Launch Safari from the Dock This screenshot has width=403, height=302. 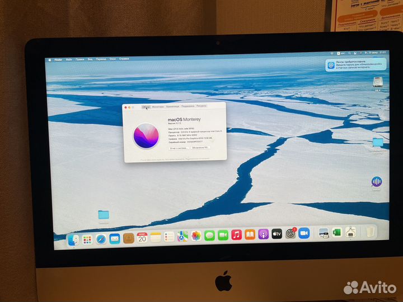tap(101, 239)
